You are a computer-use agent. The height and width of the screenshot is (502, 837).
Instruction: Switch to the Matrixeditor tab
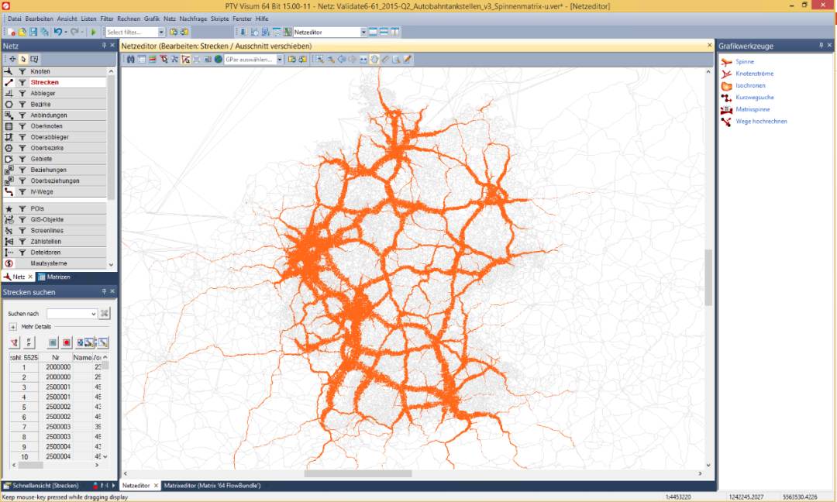(x=212, y=486)
